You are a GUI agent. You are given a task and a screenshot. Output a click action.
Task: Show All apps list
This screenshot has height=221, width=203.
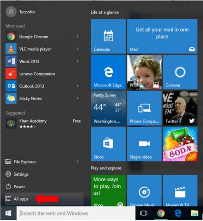44,199
